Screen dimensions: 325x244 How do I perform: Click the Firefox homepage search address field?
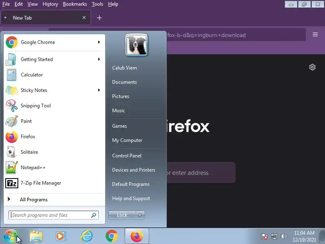point(201,172)
